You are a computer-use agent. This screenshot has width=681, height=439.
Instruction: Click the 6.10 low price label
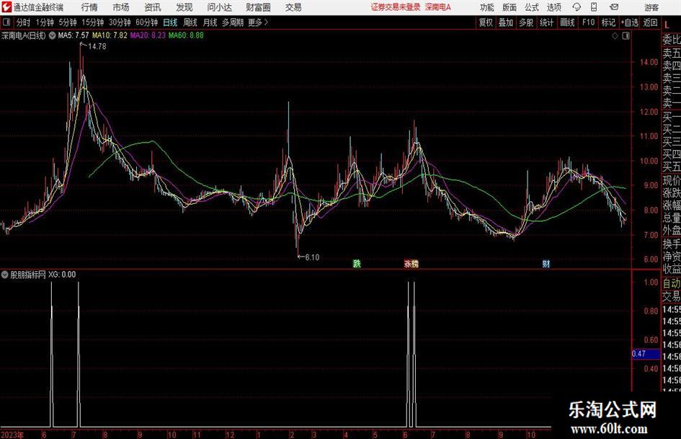(312, 257)
